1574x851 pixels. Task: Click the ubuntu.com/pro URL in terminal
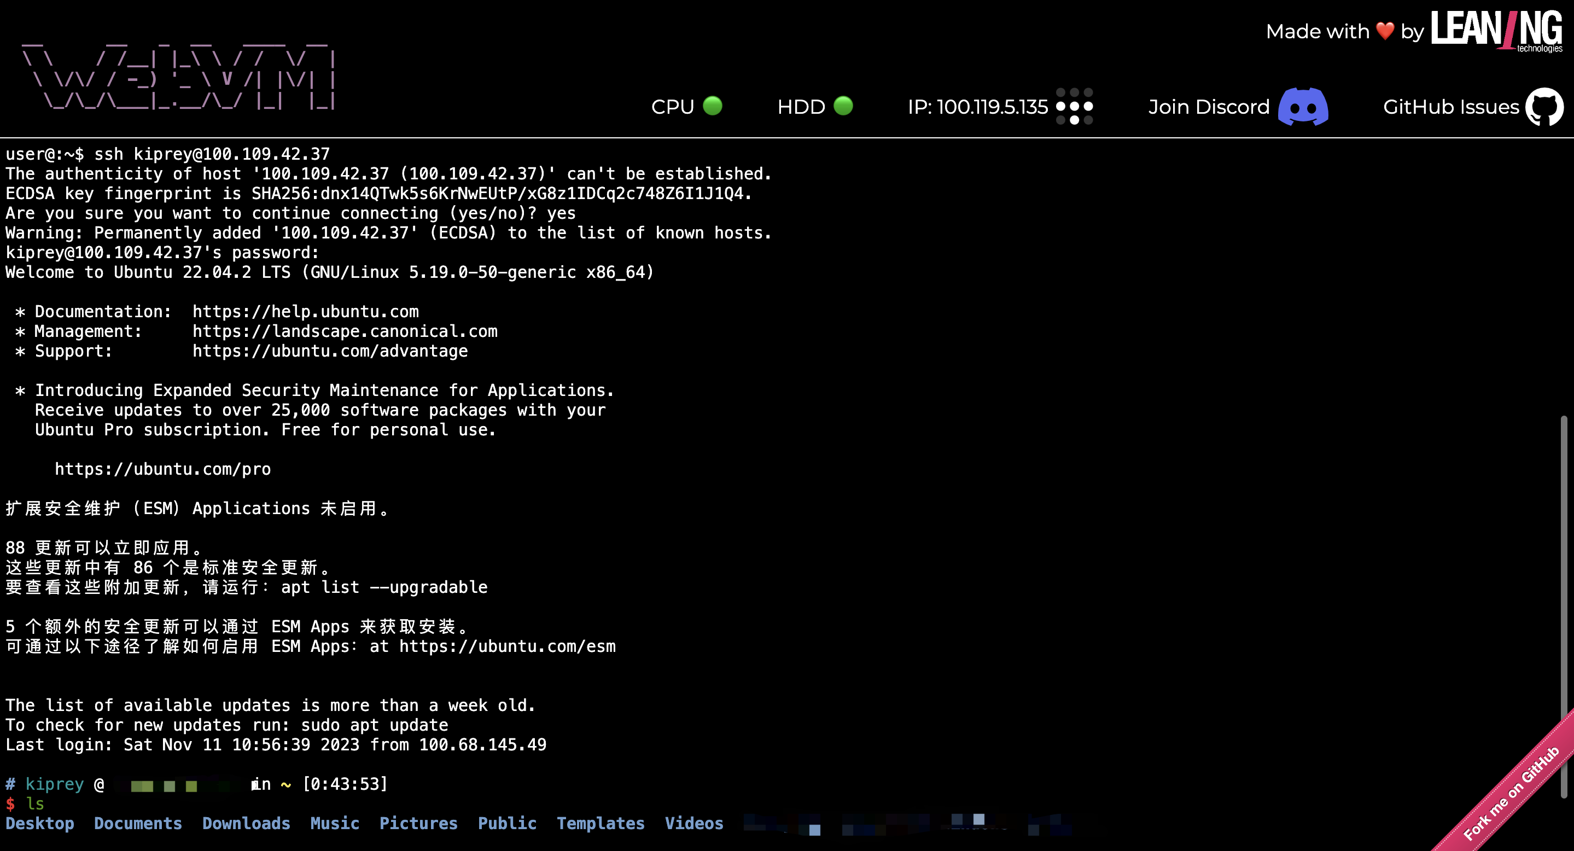[x=162, y=469]
